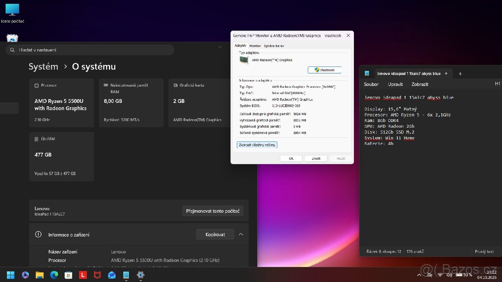
Task: Open the Úložiště storage card
Action: click(61, 156)
